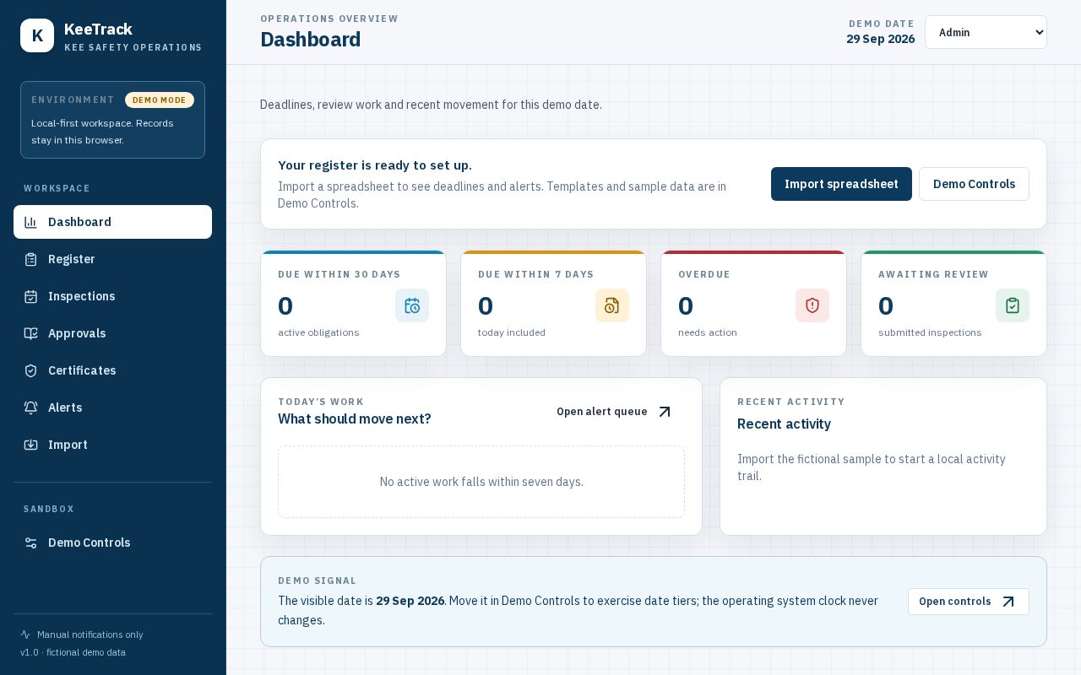Image resolution: width=1081 pixels, height=675 pixels.
Task: Click the Import spreadsheet button
Action: pos(841,184)
